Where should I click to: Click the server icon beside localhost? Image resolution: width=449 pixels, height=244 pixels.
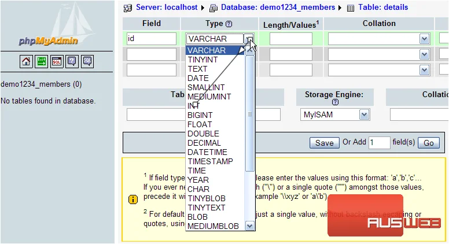(128, 8)
